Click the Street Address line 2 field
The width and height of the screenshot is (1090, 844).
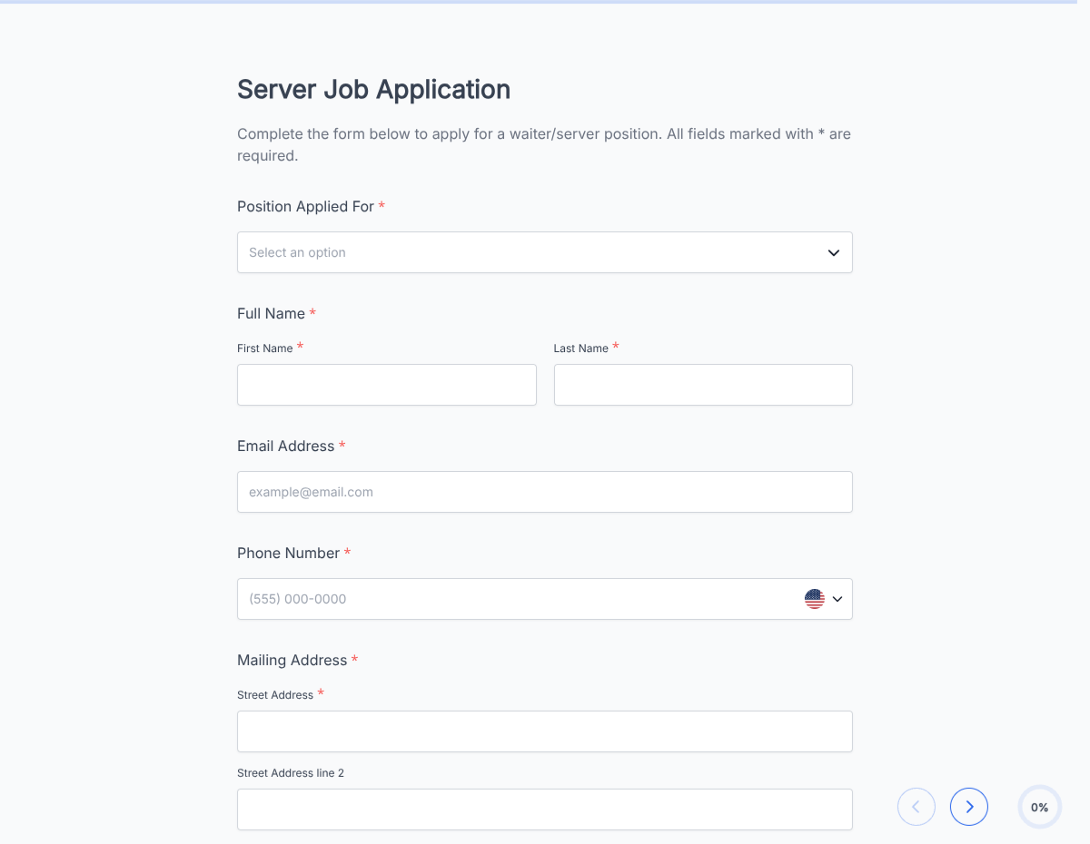[545, 810]
